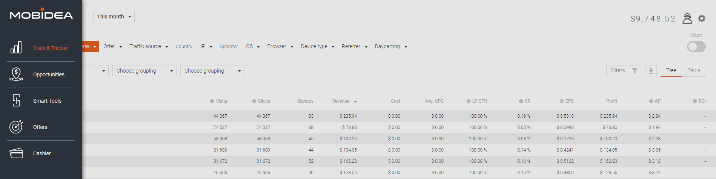Screen dimensions: 716x179
Task: Open settings via the gear icon
Action: [702, 18]
